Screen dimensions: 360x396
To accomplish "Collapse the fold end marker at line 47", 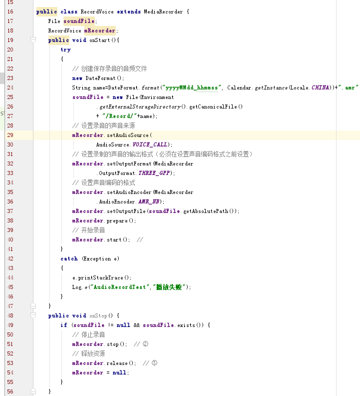I will pyautogui.click(x=33, y=306).
